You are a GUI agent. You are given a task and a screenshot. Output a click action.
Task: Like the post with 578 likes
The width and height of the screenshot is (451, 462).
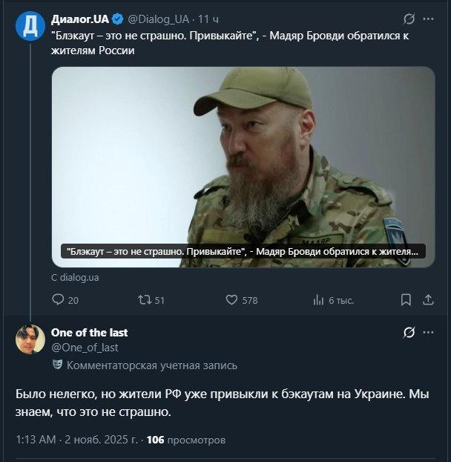coord(233,300)
